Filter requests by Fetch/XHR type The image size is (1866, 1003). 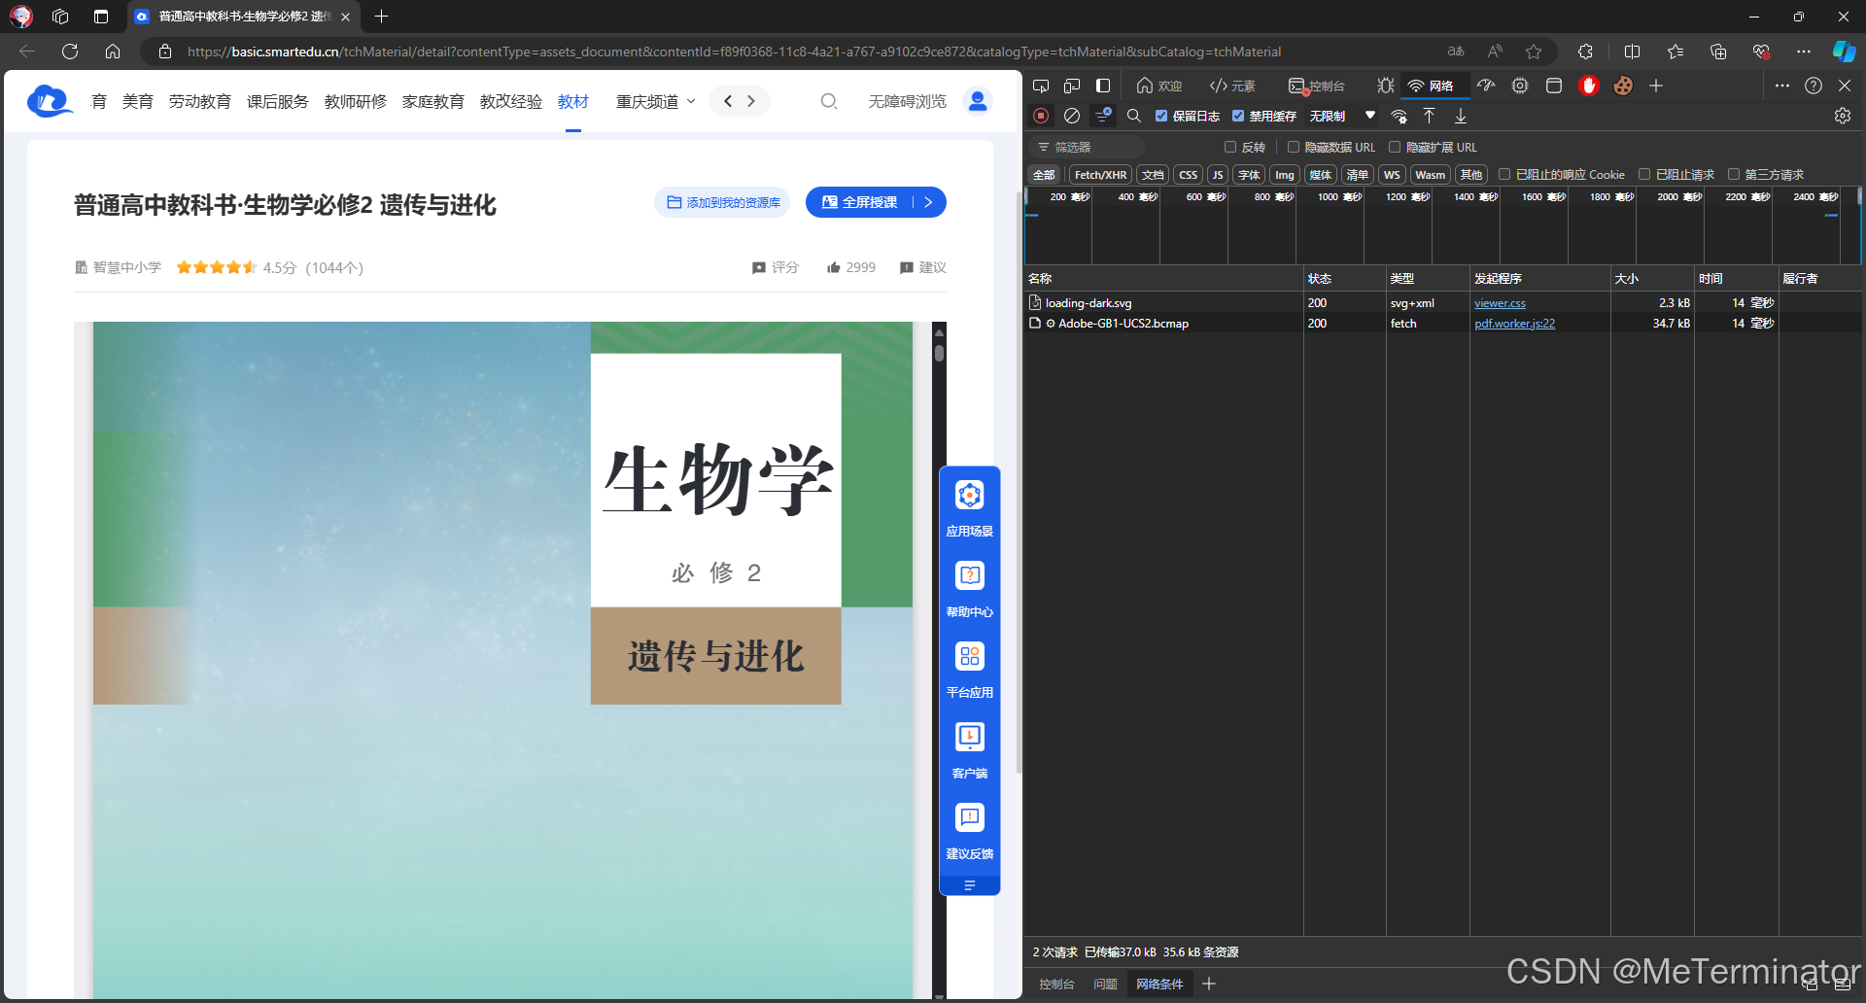pyautogui.click(x=1100, y=175)
